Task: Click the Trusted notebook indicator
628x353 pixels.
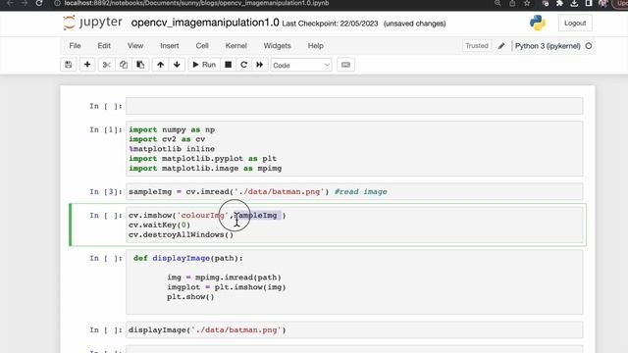Action: tap(477, 46)
